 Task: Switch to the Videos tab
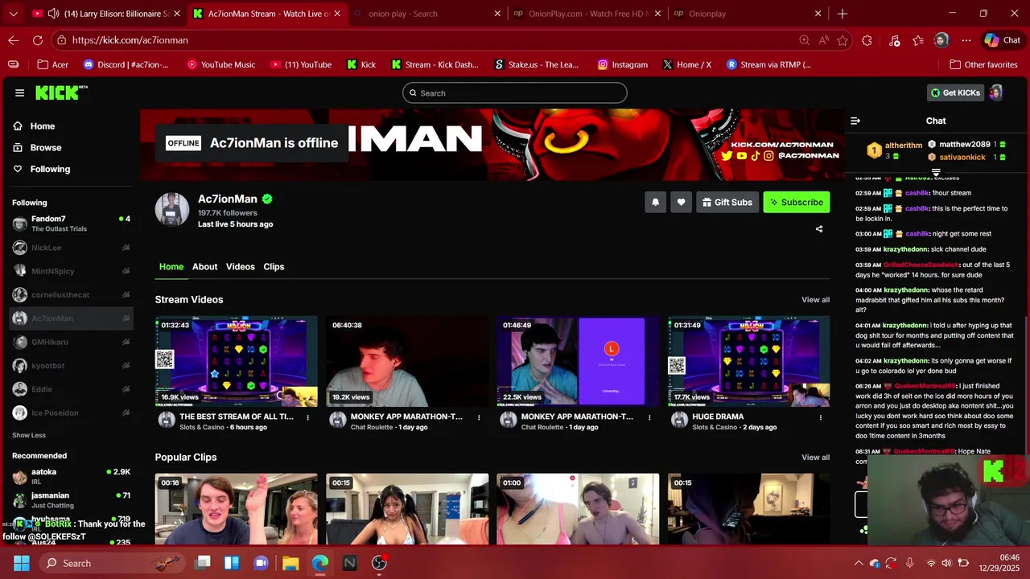241,267
